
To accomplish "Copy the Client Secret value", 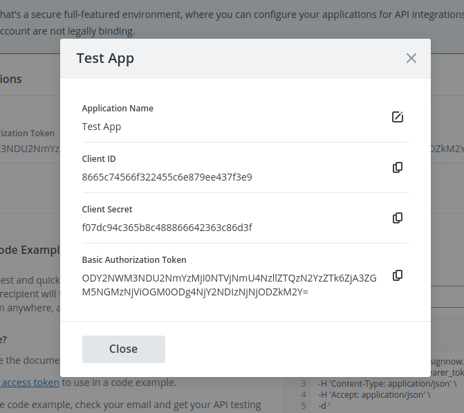I will (398, 218).
